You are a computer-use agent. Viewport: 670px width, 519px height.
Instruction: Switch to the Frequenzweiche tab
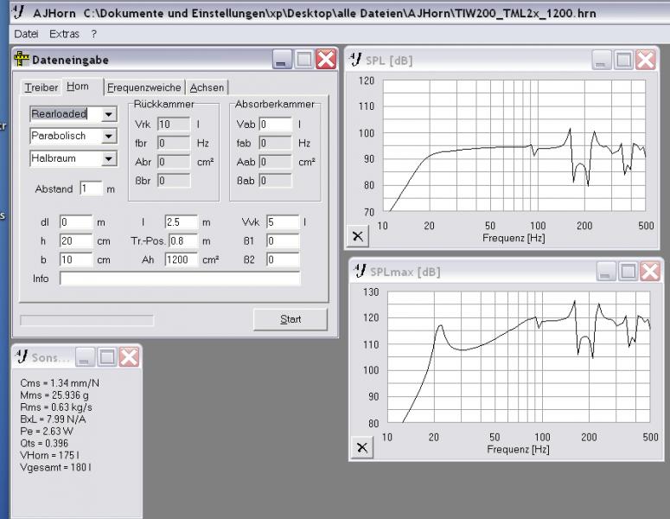click(x=144, y=87)
